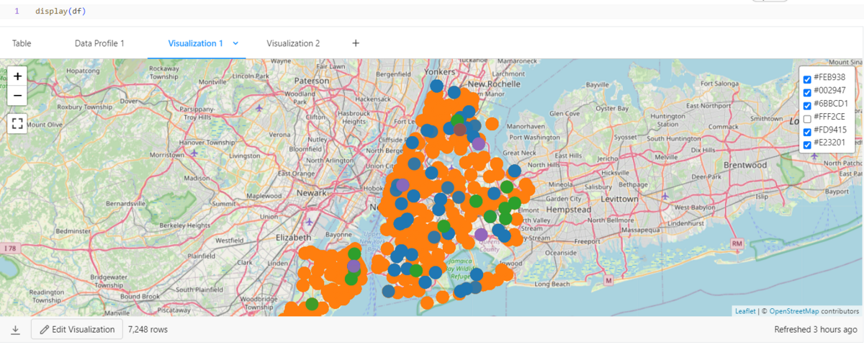This screenshot has width=864, height=345.
Task: Download the results with the arrow icon
Action: click(15, 330)
